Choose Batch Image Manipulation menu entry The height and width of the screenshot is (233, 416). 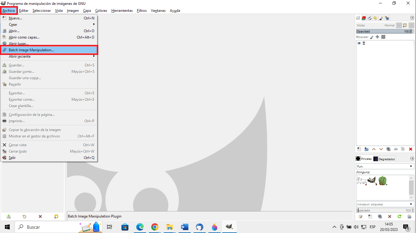pos(49,50)
